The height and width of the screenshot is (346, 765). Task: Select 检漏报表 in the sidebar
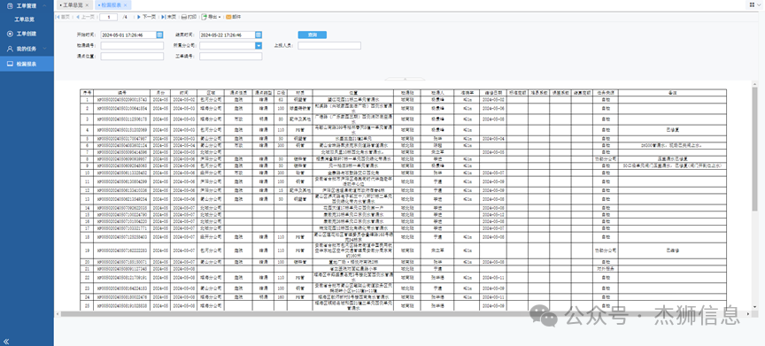click(x=27, y=64)
